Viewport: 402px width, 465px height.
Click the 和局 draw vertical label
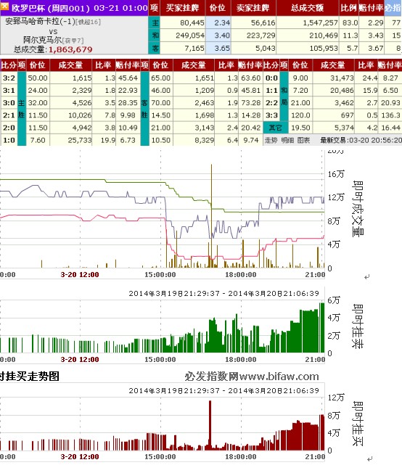click(x=284, y=96)
